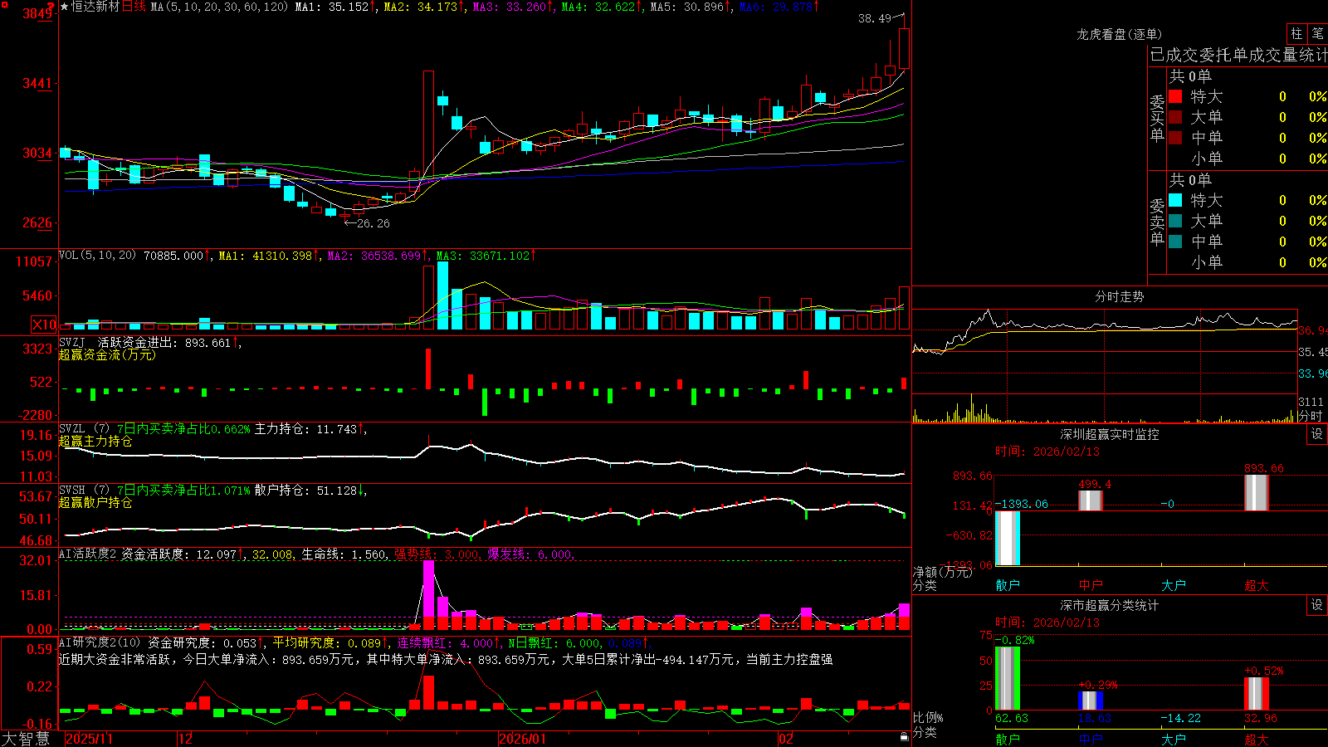Select the stock name 恒达新材
The image size is (1328, 747).
(95, 7)
